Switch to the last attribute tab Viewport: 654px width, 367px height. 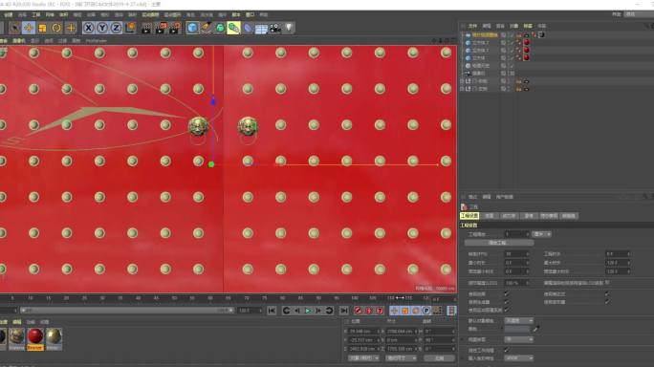[x=569, y=216]
